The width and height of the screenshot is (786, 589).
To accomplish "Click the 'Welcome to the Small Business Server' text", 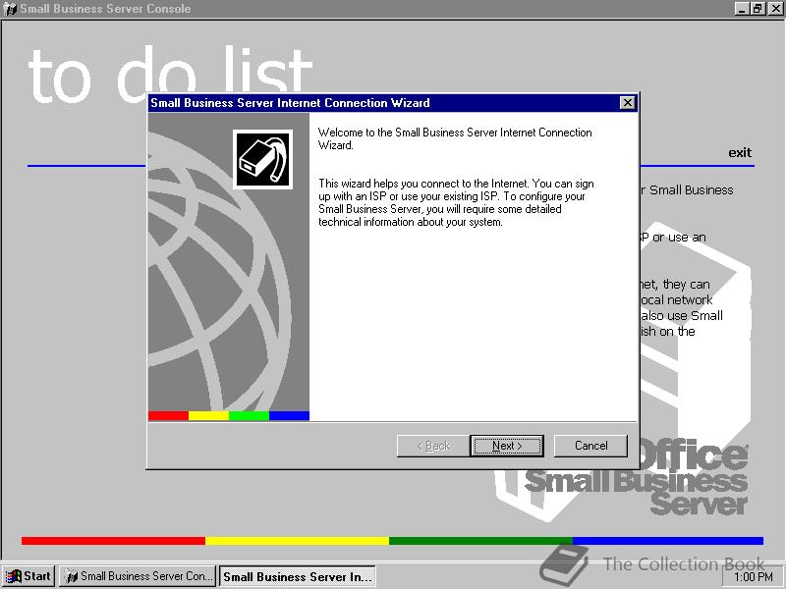I will [455, 138].
